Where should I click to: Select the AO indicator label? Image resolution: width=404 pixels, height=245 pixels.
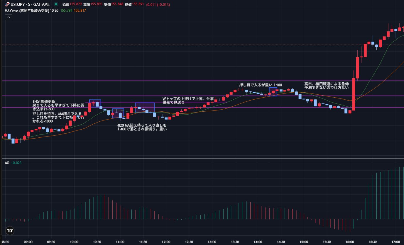click(7, 163)
